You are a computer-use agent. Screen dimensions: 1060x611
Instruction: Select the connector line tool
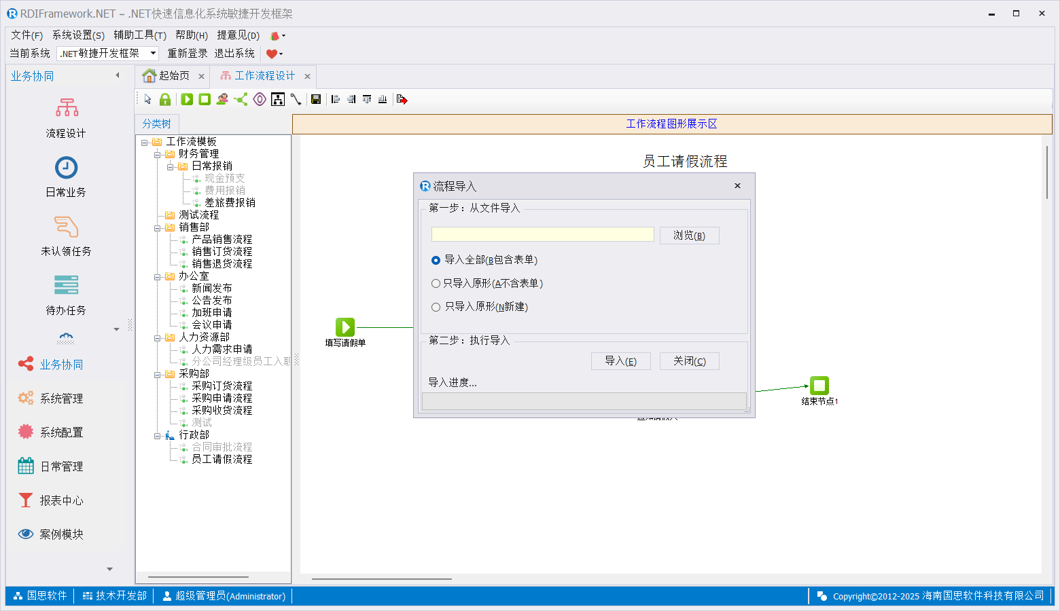click(x=296, y=100)
